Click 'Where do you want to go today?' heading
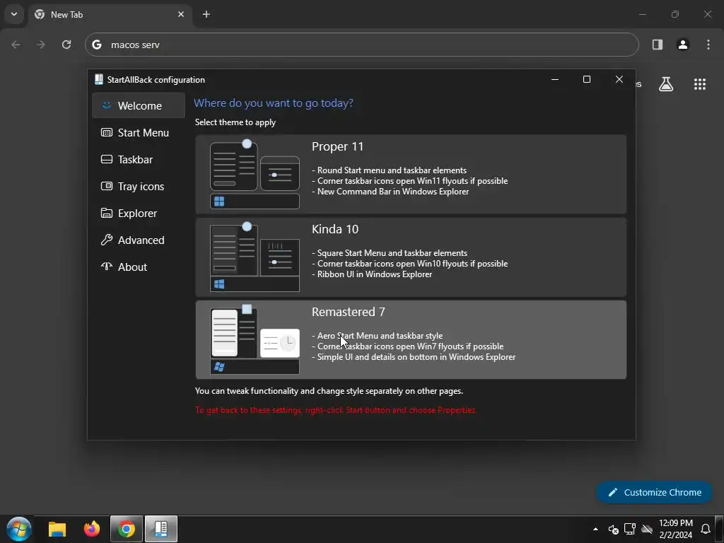 [x=274, y=103]
